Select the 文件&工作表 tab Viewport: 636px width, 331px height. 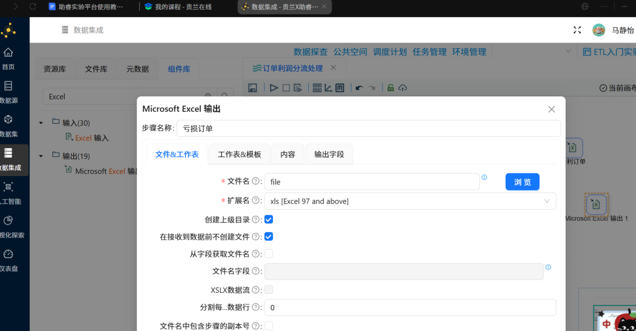click(x=177, y=154)
